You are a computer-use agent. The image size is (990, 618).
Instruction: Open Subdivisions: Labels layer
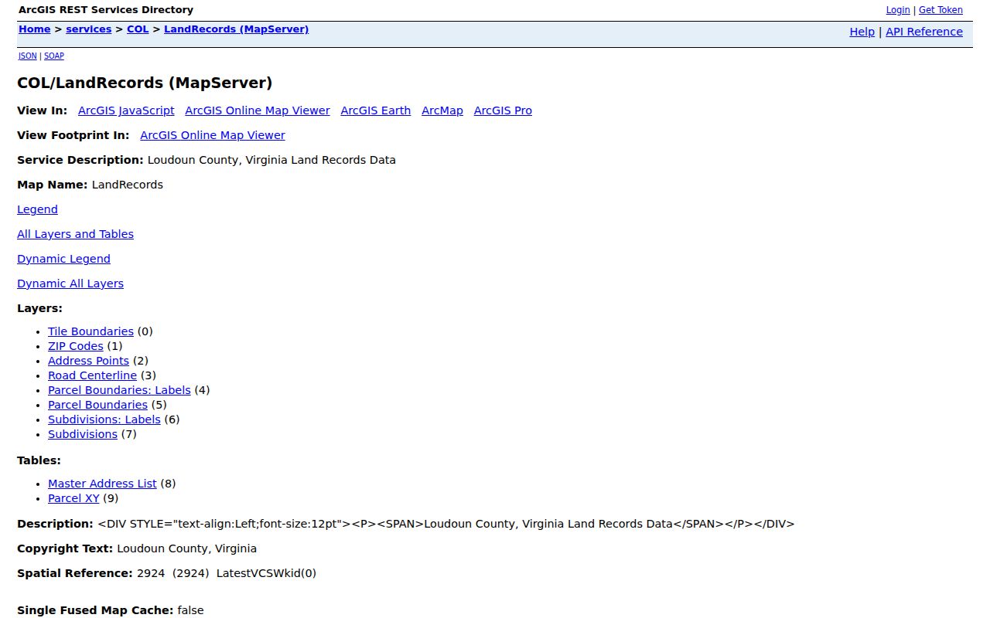(104, 419)
